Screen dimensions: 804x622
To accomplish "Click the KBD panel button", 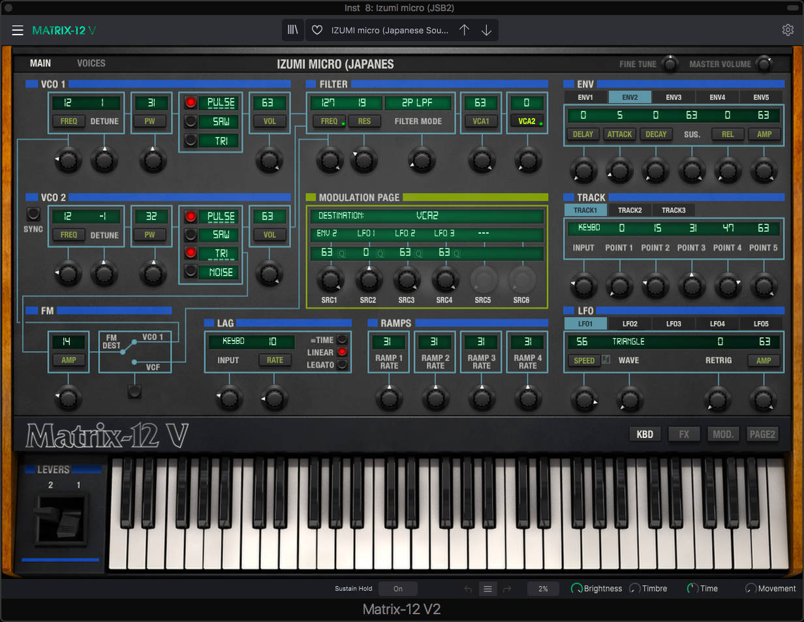I will click(645, 434).
